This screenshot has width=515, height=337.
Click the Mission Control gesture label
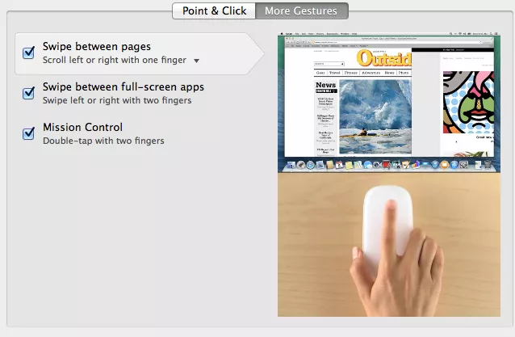tap(82, 128)
